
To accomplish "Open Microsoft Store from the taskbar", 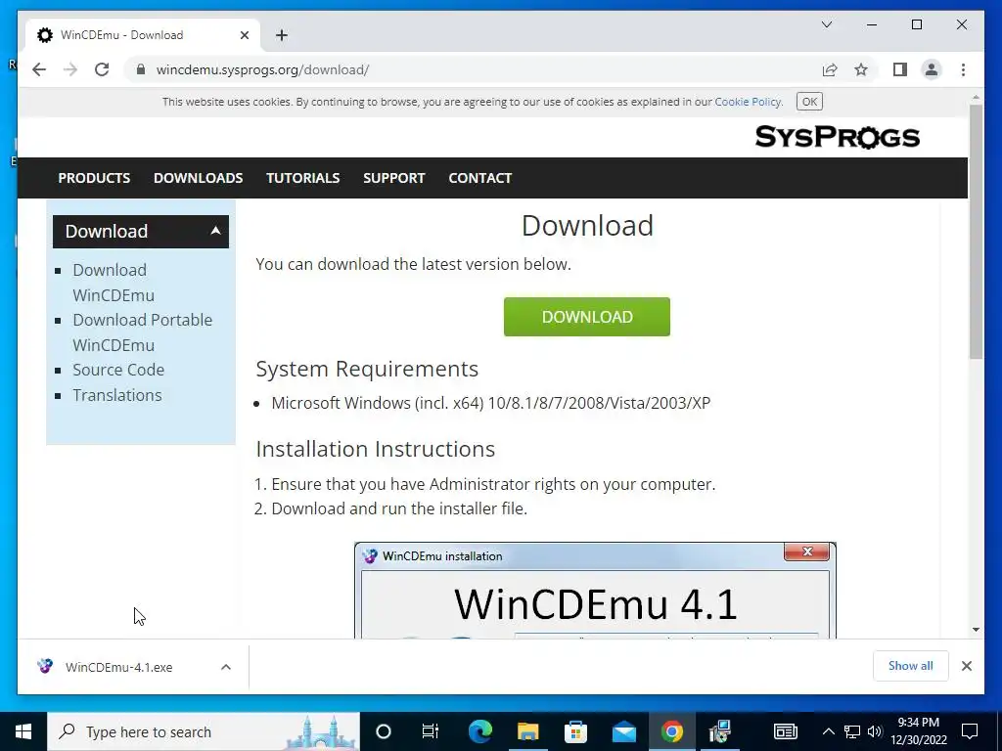I will pyautogui.click(x=575, y=731).
